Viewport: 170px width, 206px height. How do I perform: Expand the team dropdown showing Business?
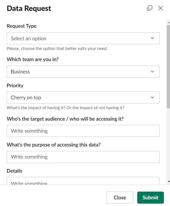[80, 72]
